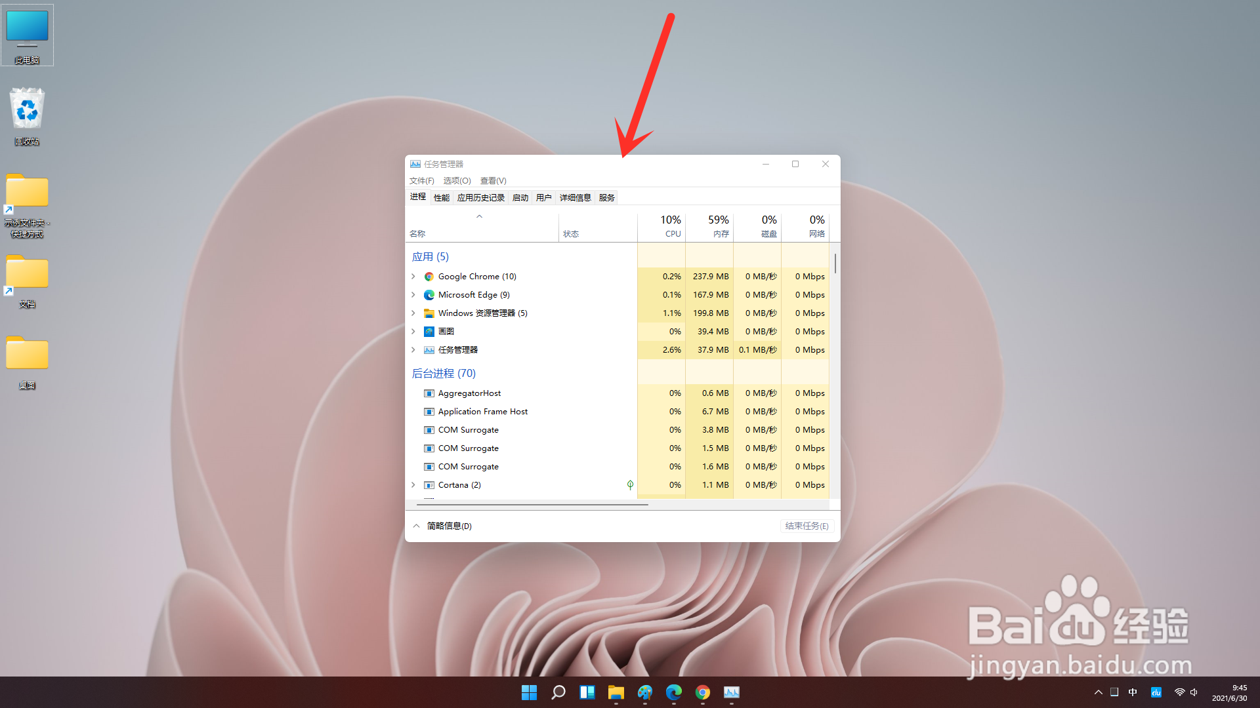
Task: Expand the Cortana process group
Action: pyautogui.click(x=413, y=485)
